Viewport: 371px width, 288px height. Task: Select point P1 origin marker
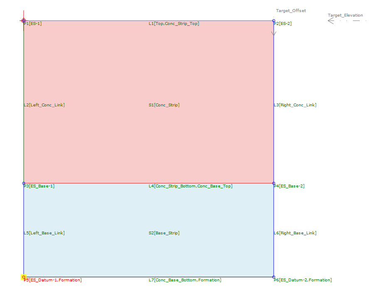pos(23,21)
